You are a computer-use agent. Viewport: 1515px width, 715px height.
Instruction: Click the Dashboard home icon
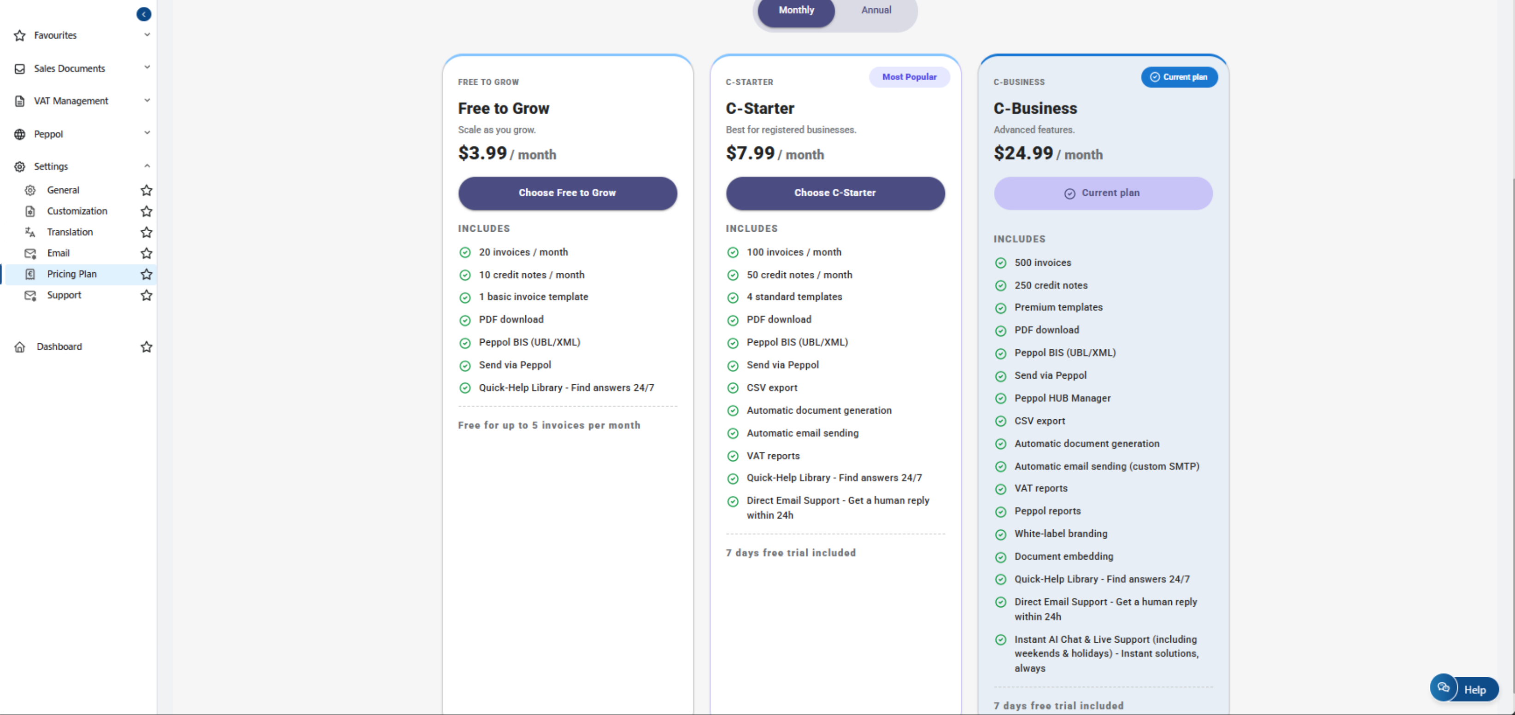click(20, 347)
